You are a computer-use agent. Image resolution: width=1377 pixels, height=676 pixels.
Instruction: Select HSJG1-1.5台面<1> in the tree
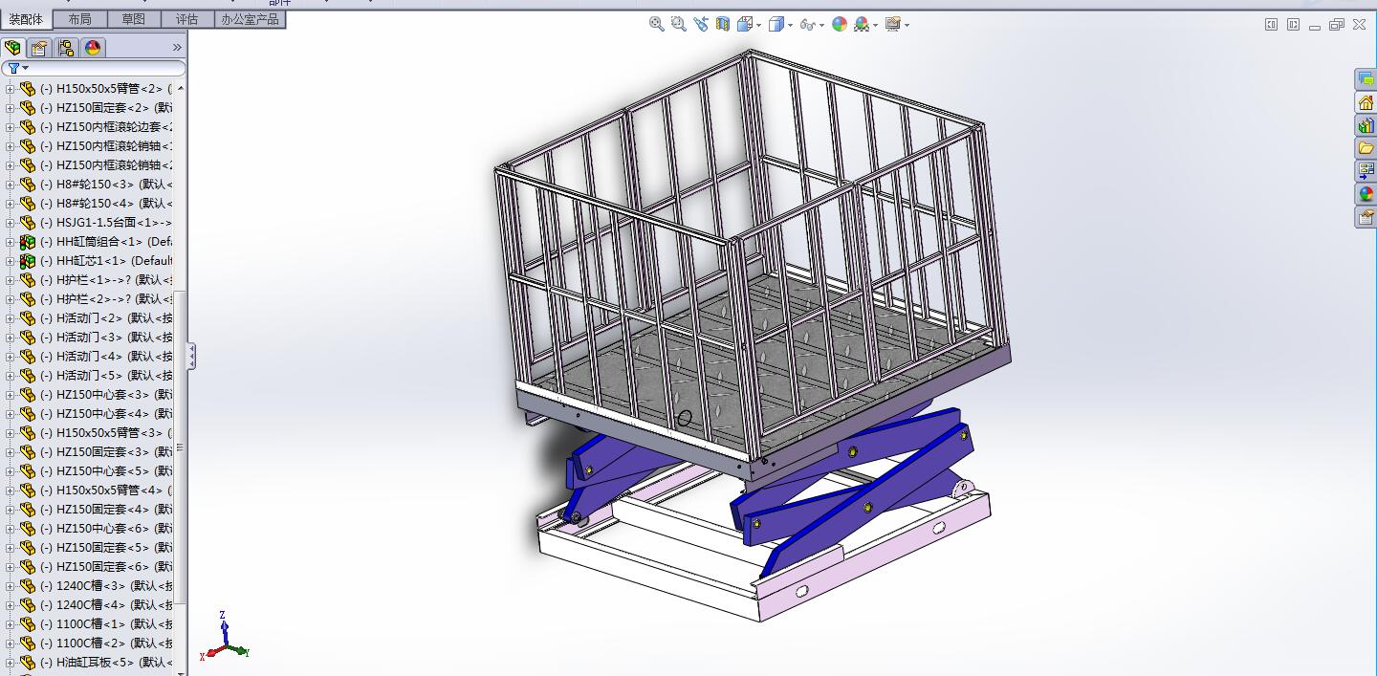click(106, 223)
